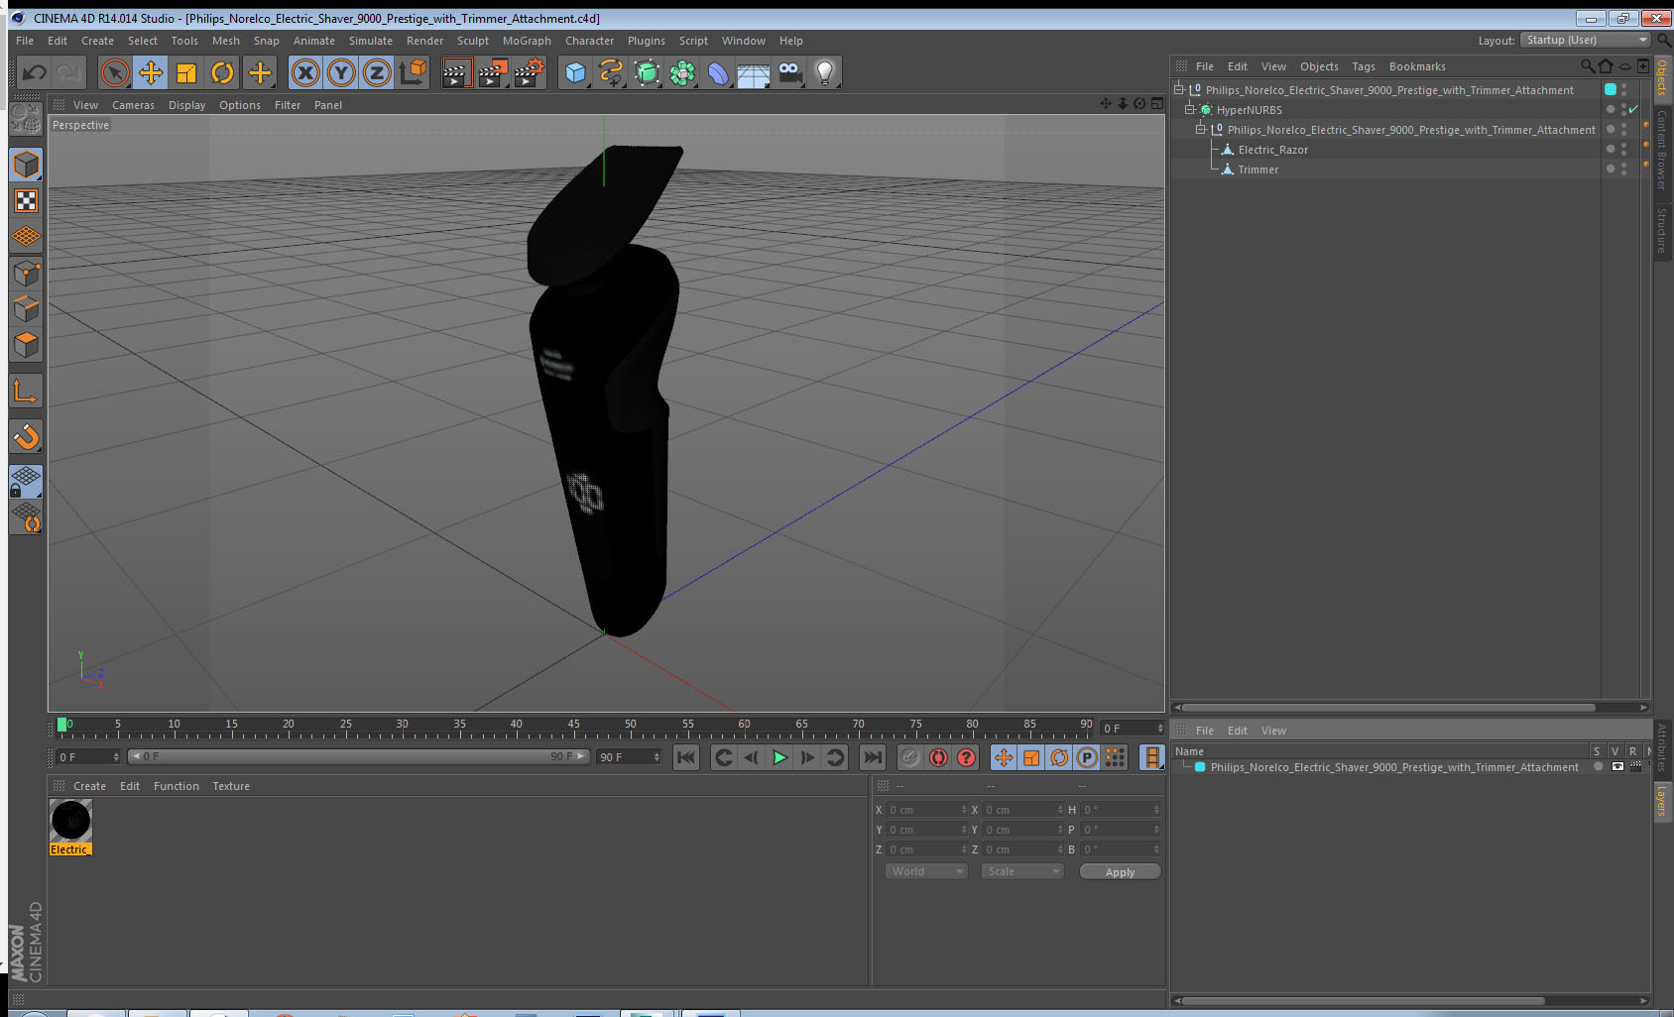Click the X position input field
The image size is (1674, 1017).
pyautogui.click(x=925, y=810)
